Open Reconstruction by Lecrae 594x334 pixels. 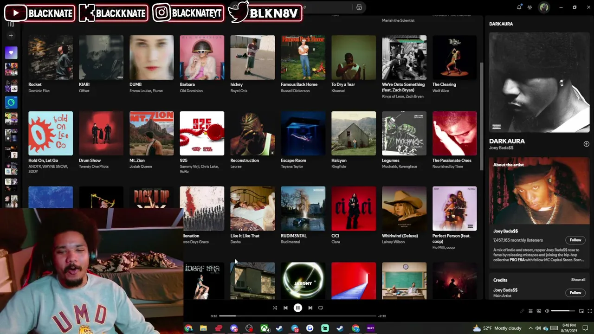pyautogui.click(x=252, y=133)
